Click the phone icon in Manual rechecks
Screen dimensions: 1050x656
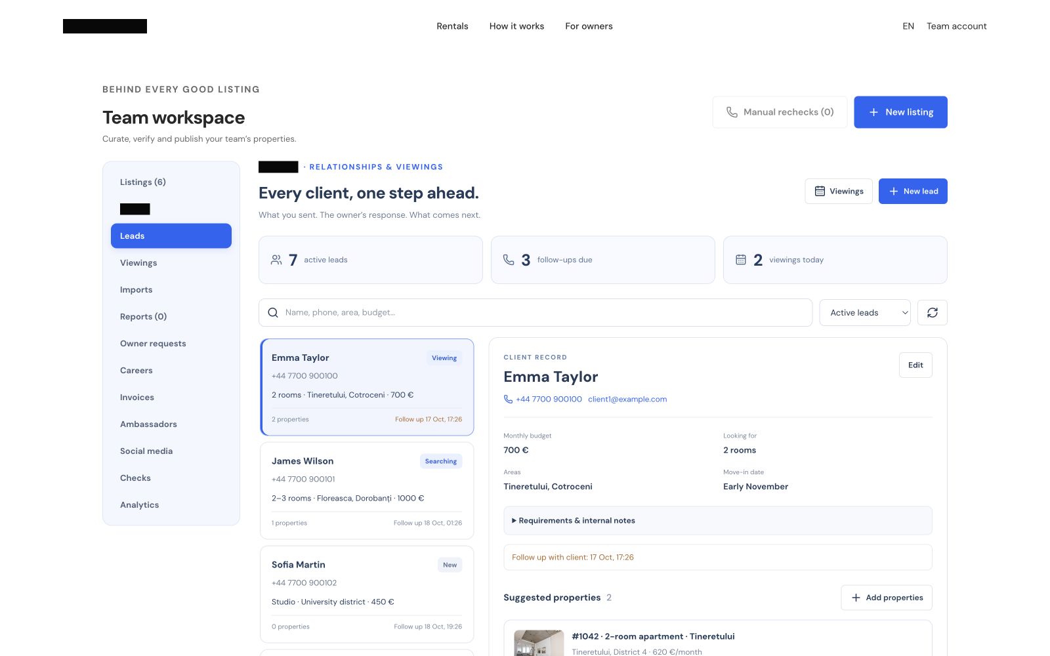pos(732,112)
